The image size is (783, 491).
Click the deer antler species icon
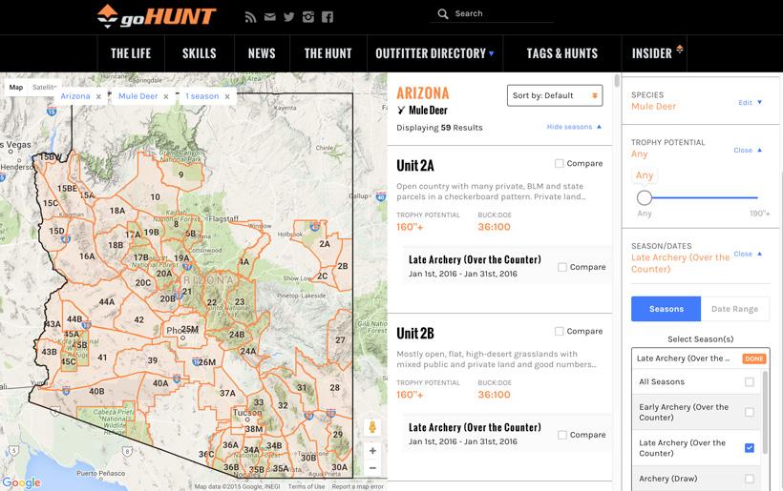(401, 111)
